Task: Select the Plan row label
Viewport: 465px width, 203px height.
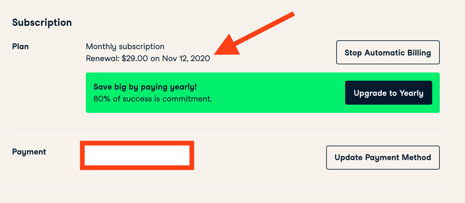Action: tap(21, 47)
